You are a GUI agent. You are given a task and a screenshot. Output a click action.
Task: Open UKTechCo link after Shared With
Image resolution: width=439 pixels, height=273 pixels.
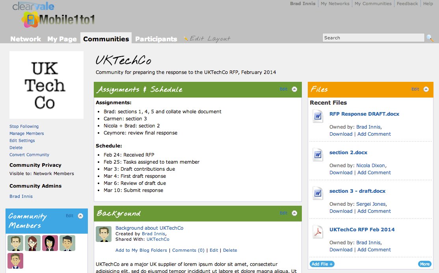tap(158, 239)
